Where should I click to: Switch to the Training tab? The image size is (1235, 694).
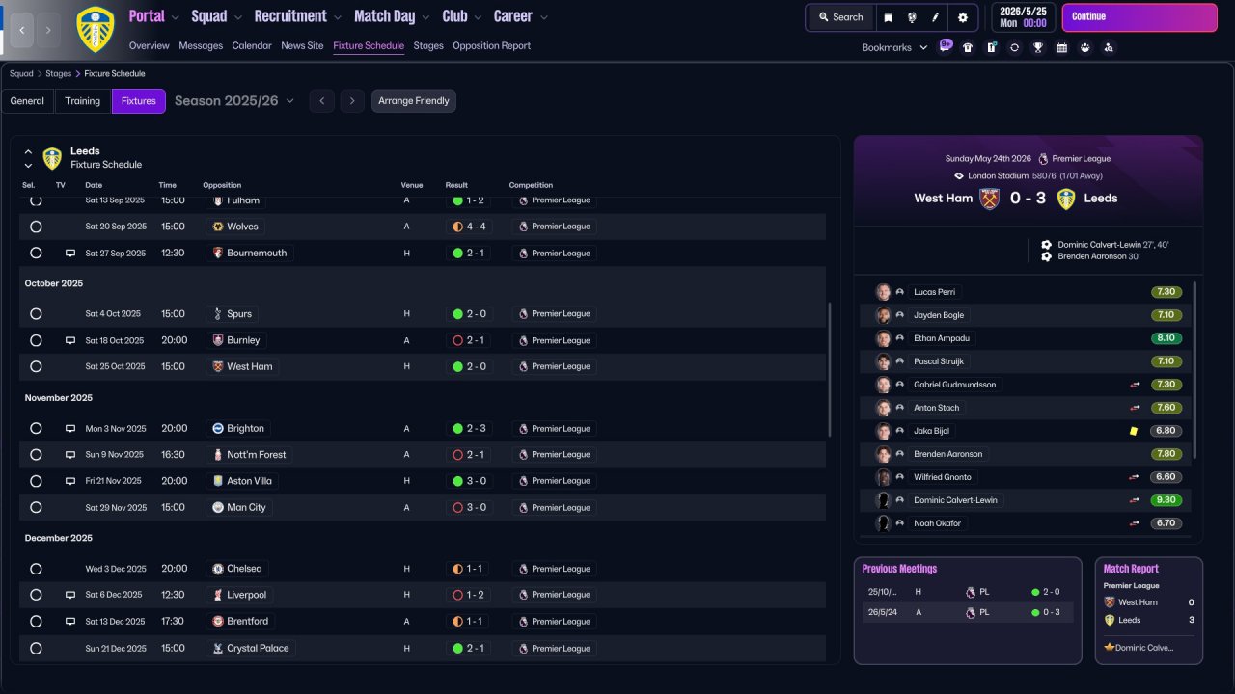coord(83,101)
